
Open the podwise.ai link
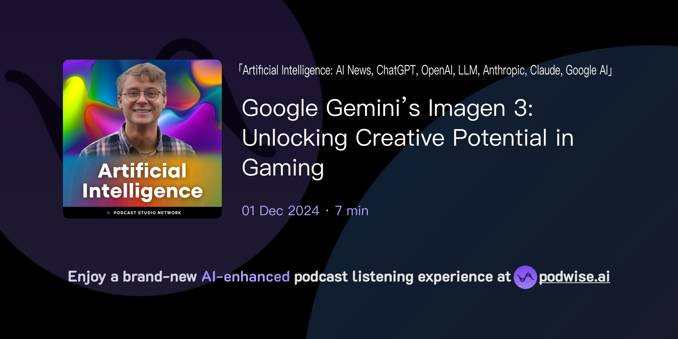(574, 277)
